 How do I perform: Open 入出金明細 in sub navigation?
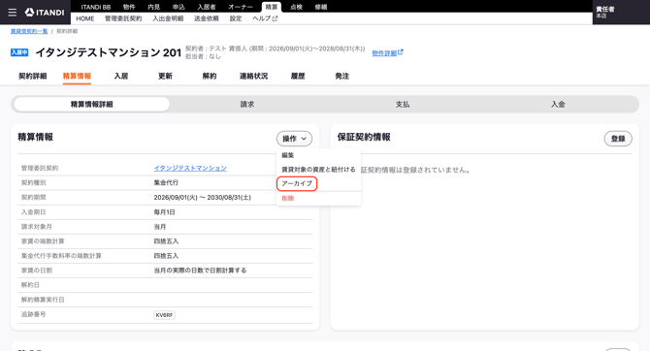coord(168,18)
